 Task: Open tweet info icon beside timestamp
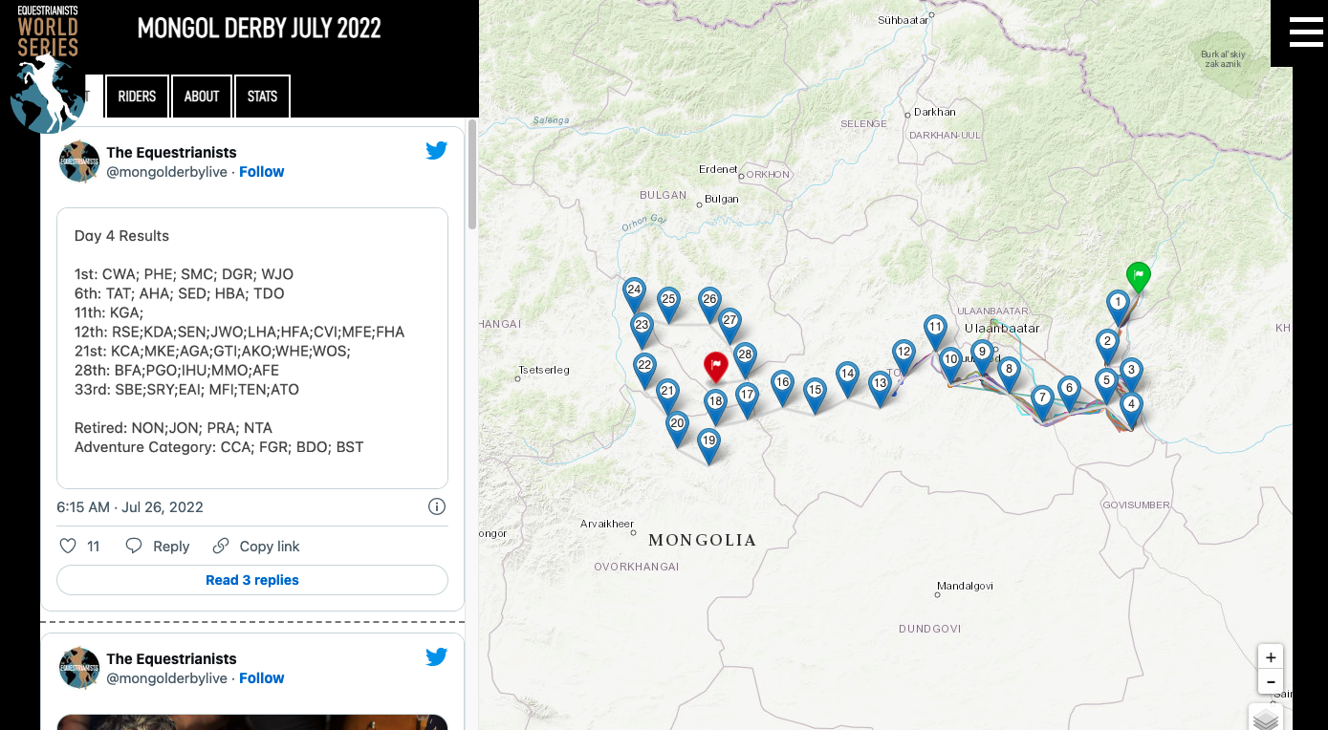pos(437,506)
